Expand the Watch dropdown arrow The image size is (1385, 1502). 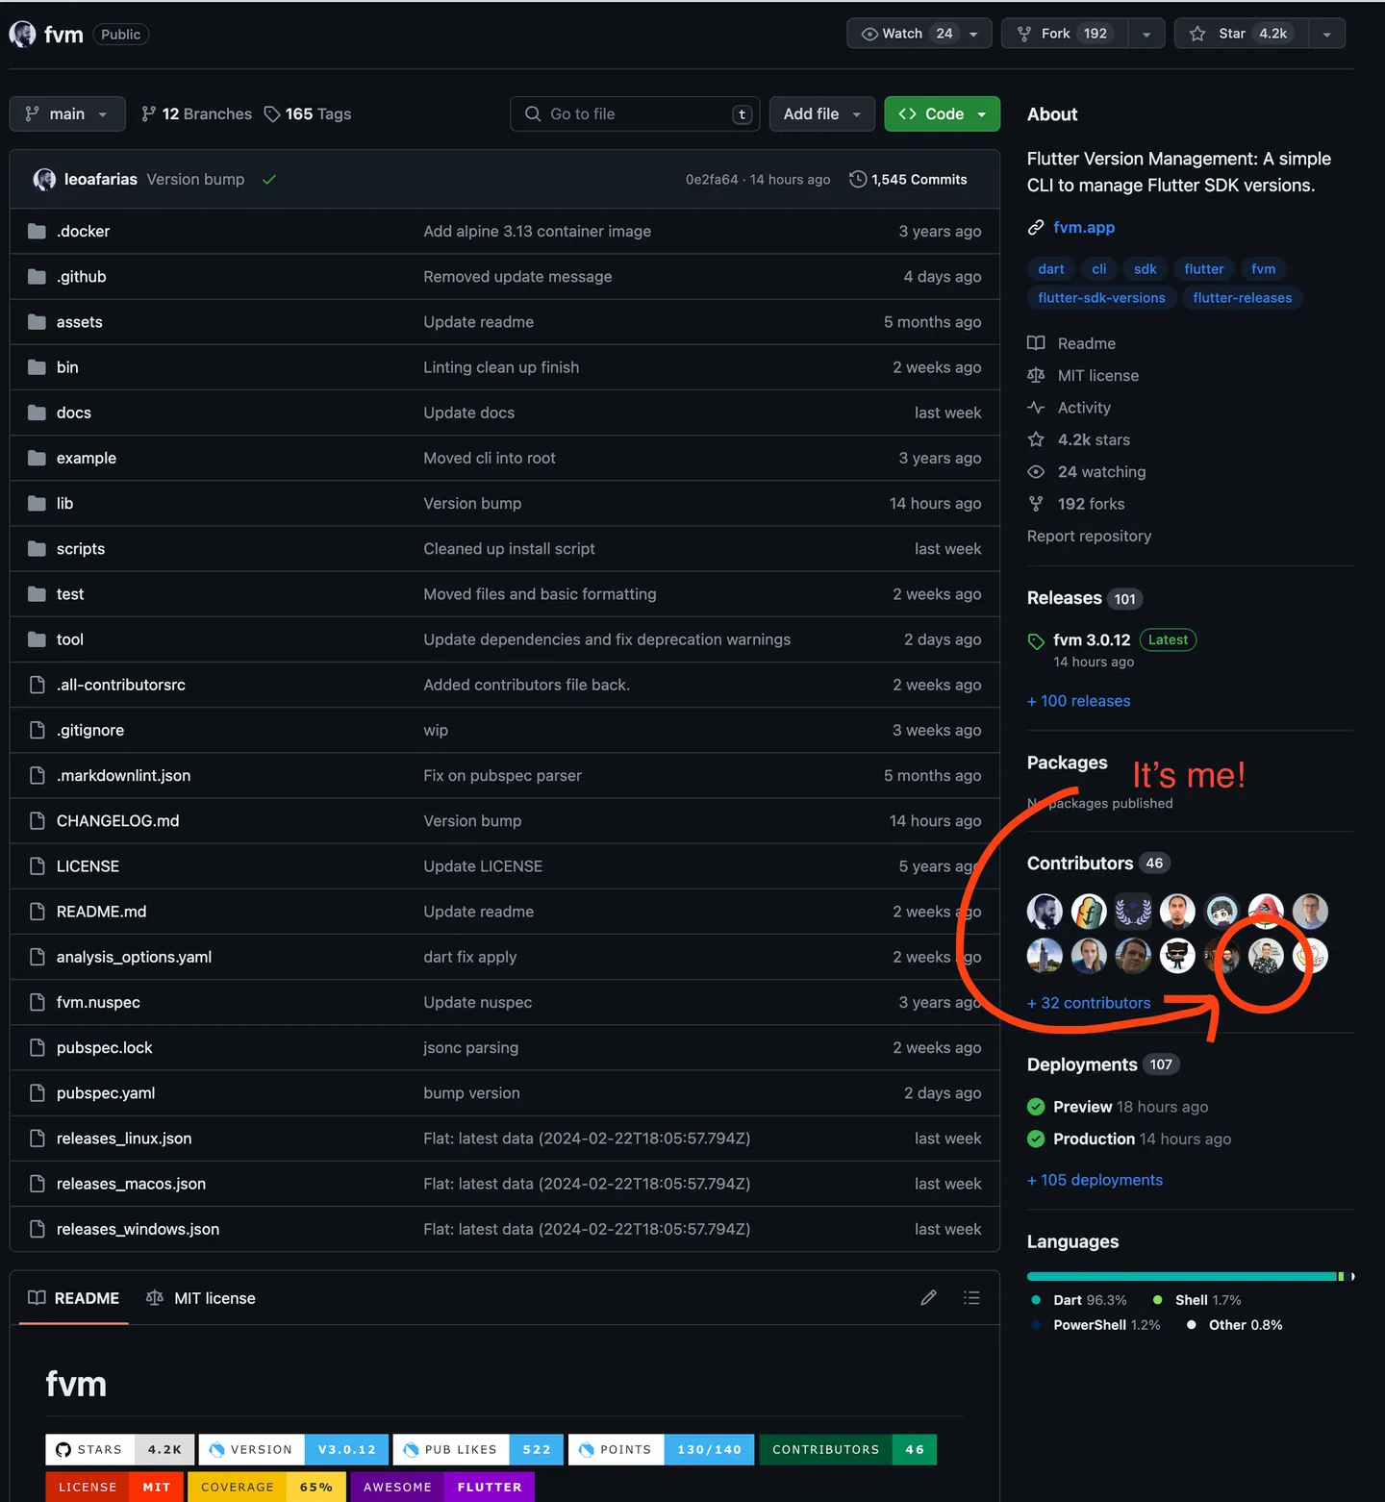pyautogui.click(x=975, y=34)
